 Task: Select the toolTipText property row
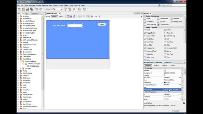[162, 89]
